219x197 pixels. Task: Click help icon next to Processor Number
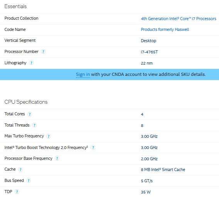click(43, 52)
